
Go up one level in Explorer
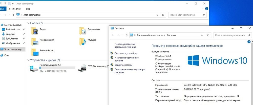(x=13, y=15)
